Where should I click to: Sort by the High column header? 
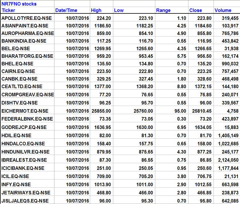pos(96,10)
